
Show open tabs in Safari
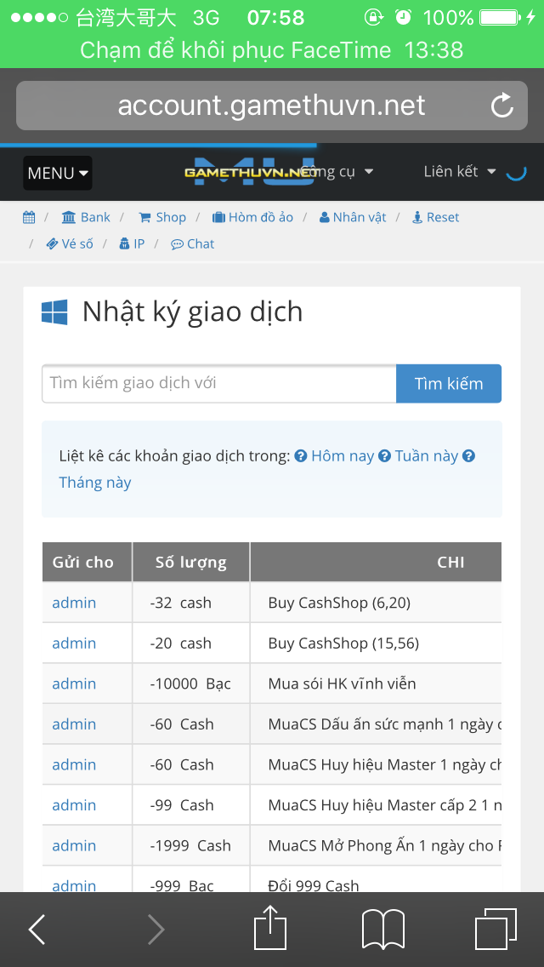click(496, 929)
